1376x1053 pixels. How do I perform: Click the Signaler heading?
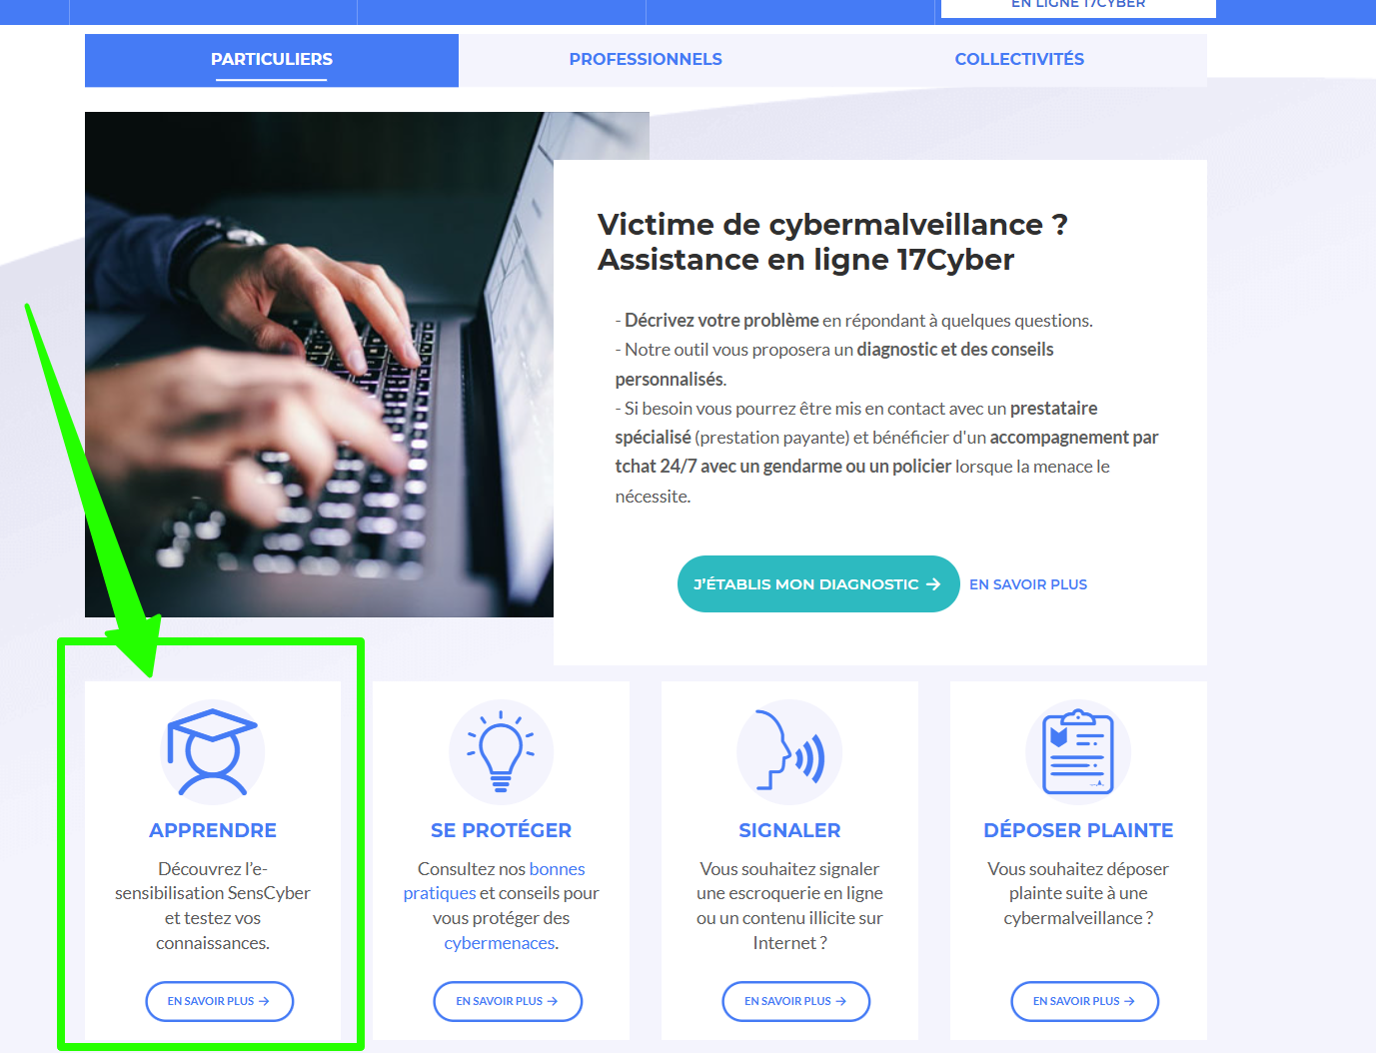(x=789, y=830)
